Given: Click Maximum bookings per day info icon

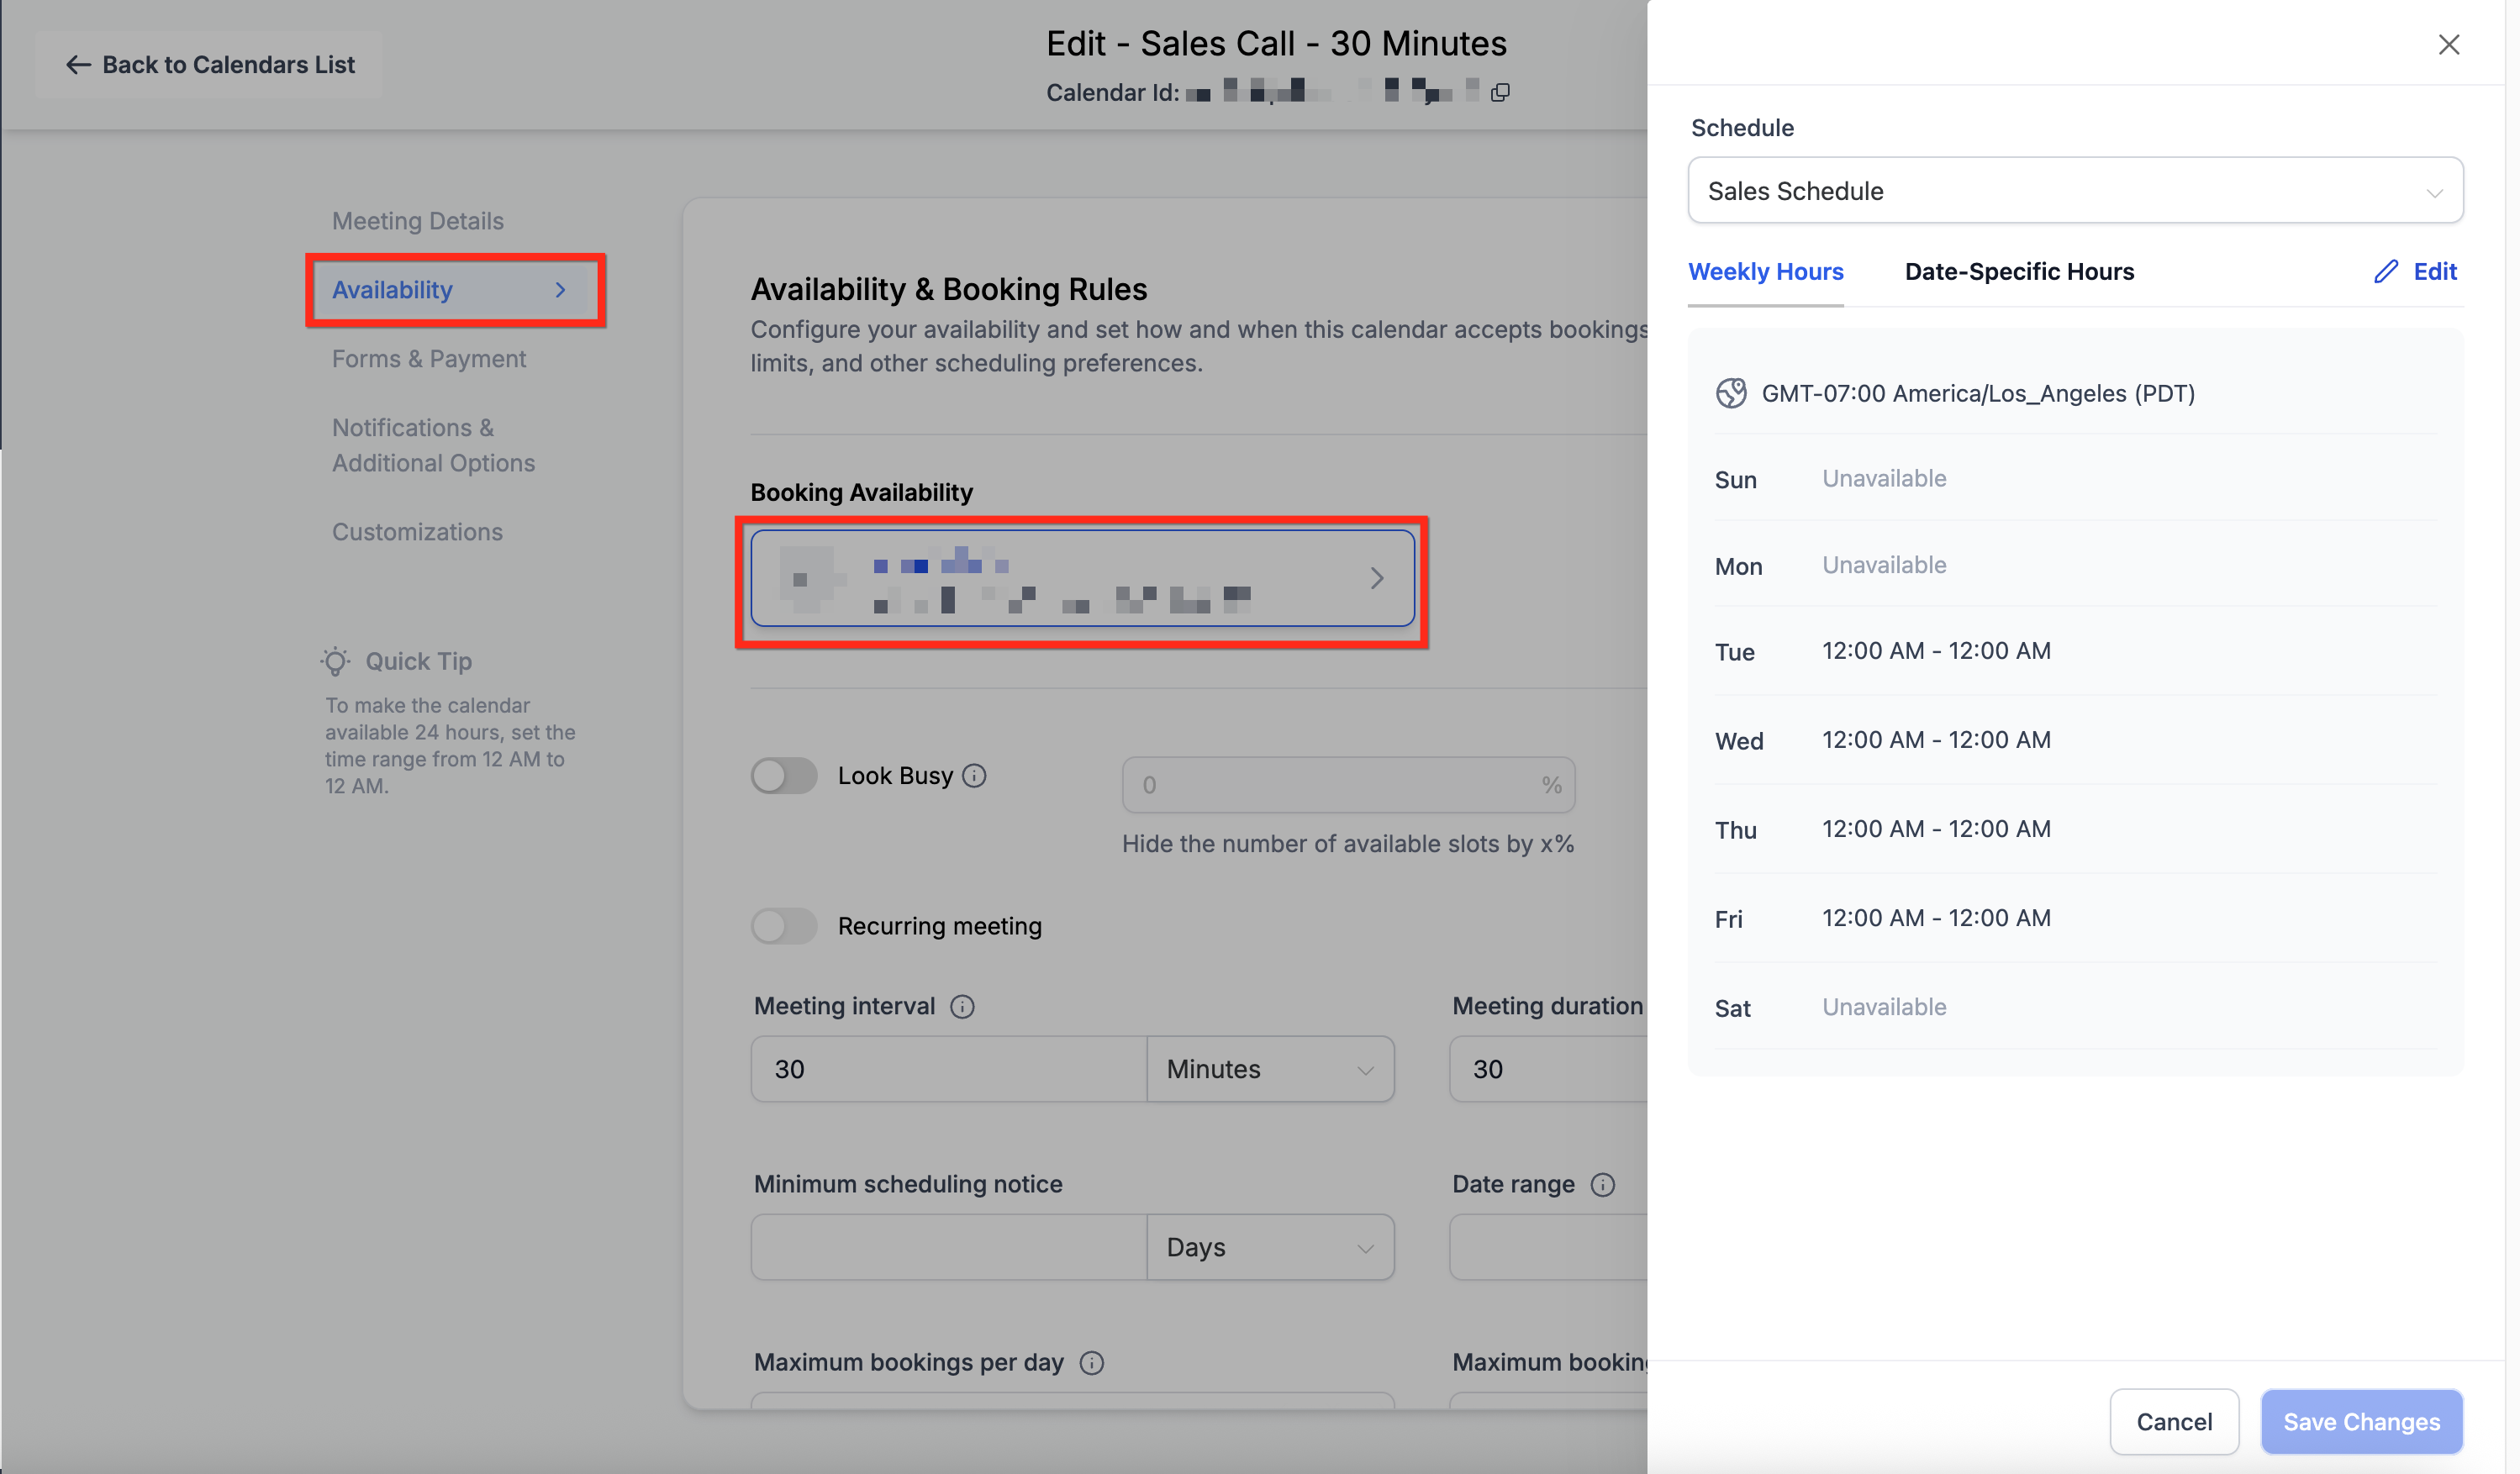Looking at the screenshot, I should coord(1092,1363).
